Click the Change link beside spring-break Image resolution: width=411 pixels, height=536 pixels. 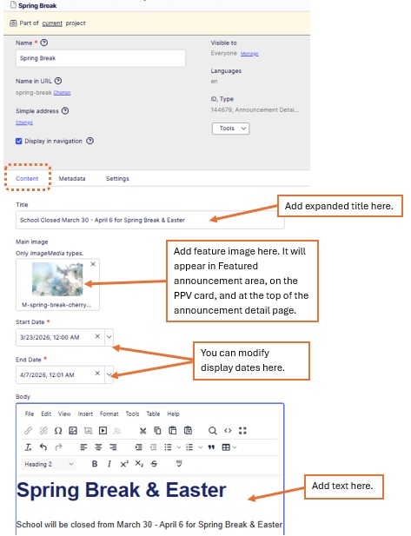[x=62, y=93]
